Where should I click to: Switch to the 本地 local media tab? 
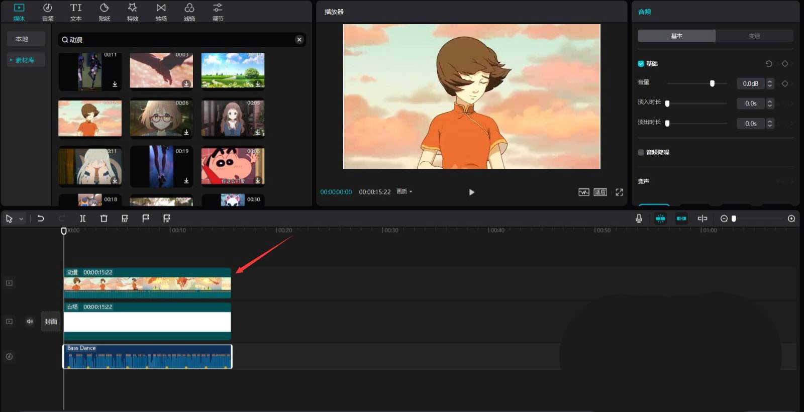(22, 39)
